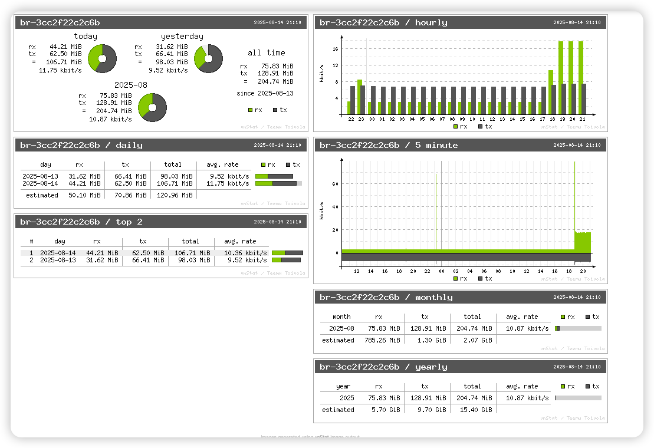Click the yesterday traffic pie chart
The image size is (654, 448).
point(208,59)
